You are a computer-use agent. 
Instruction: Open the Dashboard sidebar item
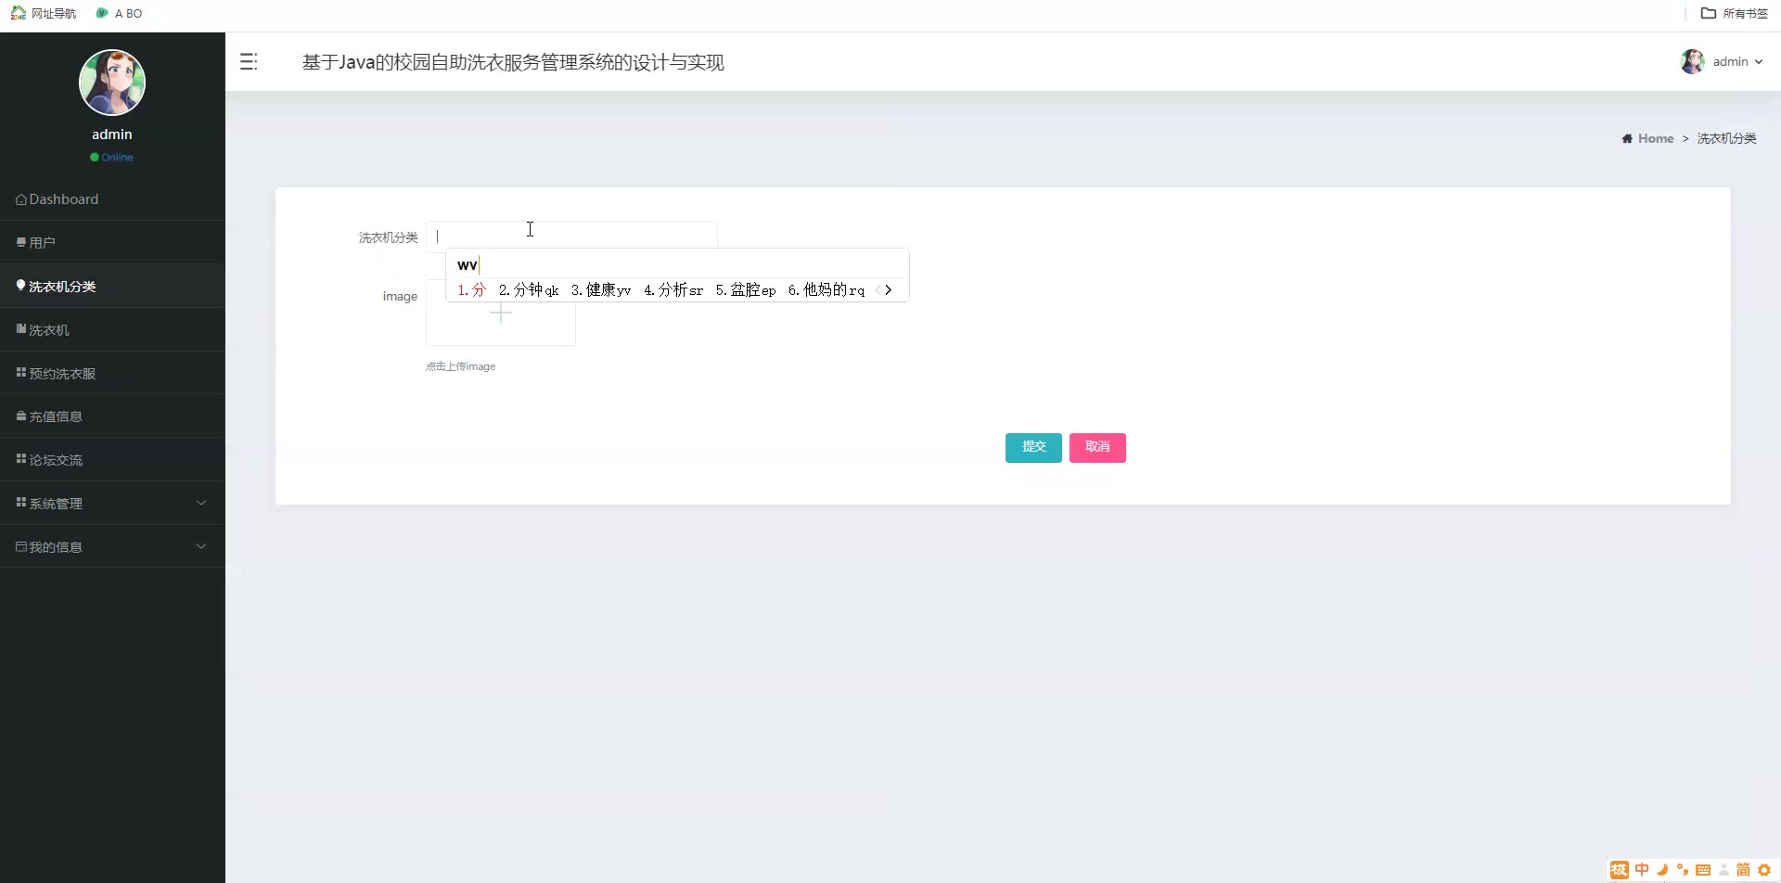tap(112, 199)
